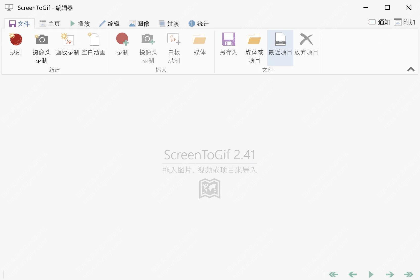Screen dimensions: 420x280
Task: Open the notifications panel
Action: tap(379, 22)
